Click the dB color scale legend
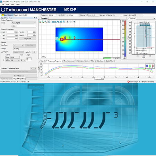 coord(125,38)
